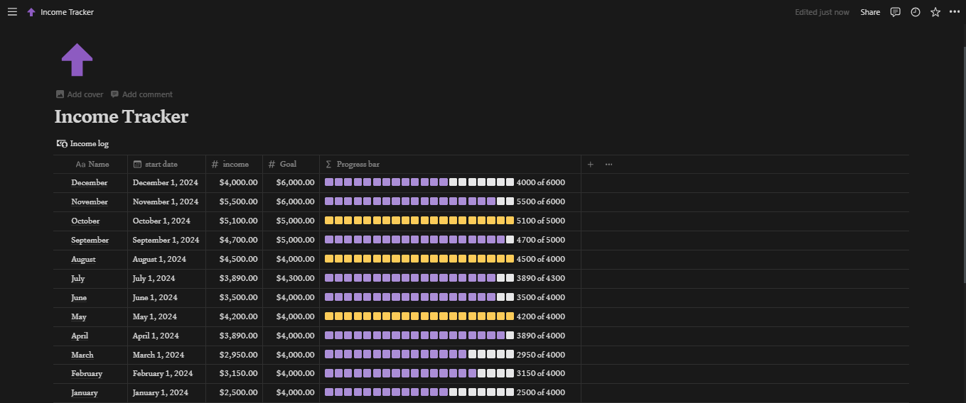Click the Income Tracker page title
The height and width of the screenshot is (403, 966).
[122, 116]
